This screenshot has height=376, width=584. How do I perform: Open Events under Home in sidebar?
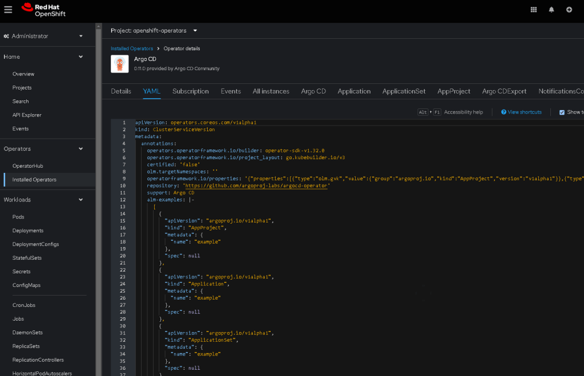(21, 128)
